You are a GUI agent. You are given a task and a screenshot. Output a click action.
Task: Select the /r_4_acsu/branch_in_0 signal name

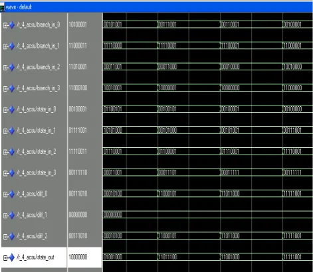[38, 25]
